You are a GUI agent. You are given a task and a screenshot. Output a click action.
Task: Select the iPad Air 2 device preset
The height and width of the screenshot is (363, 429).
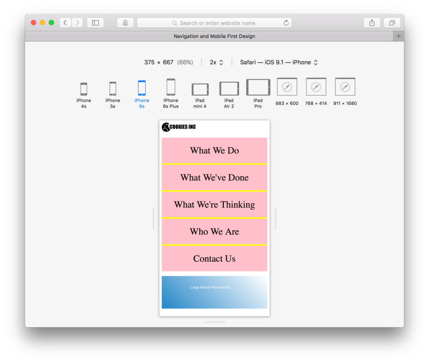[x=229, y=95]
